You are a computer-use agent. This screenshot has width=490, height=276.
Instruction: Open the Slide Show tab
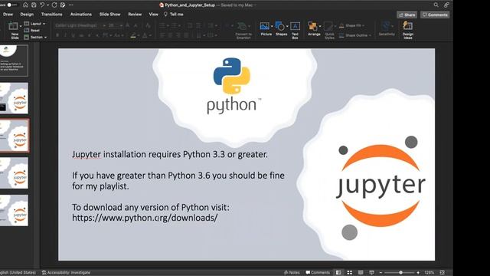pos(109,15)
